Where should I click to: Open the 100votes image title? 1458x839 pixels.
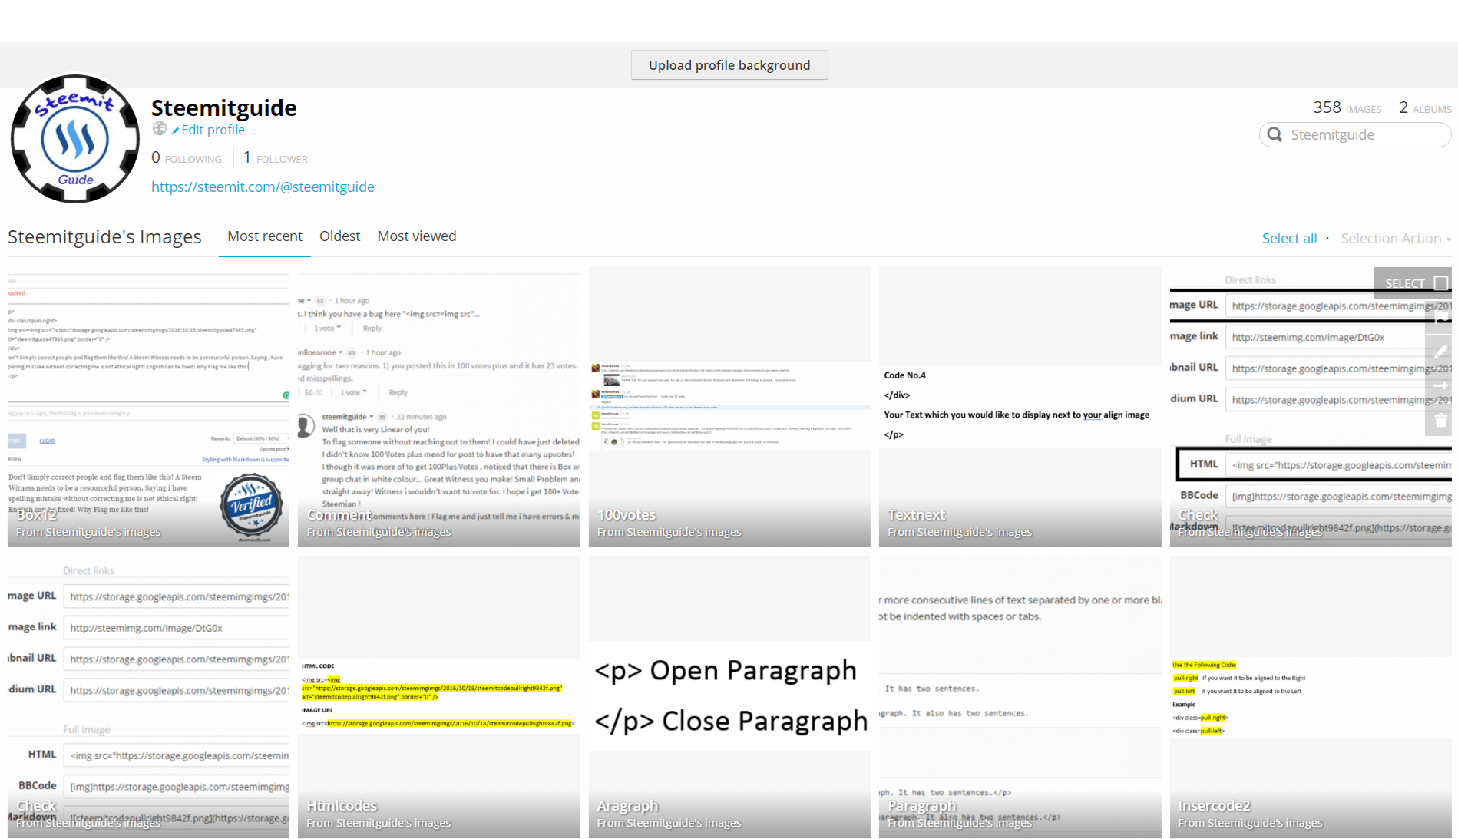coord(627,515)
